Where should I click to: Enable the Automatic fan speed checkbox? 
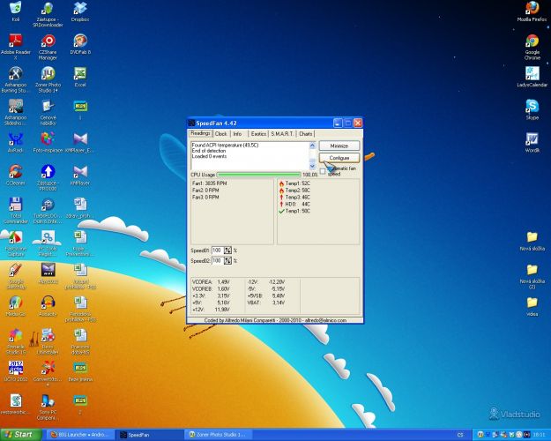(x=323, y=171)
